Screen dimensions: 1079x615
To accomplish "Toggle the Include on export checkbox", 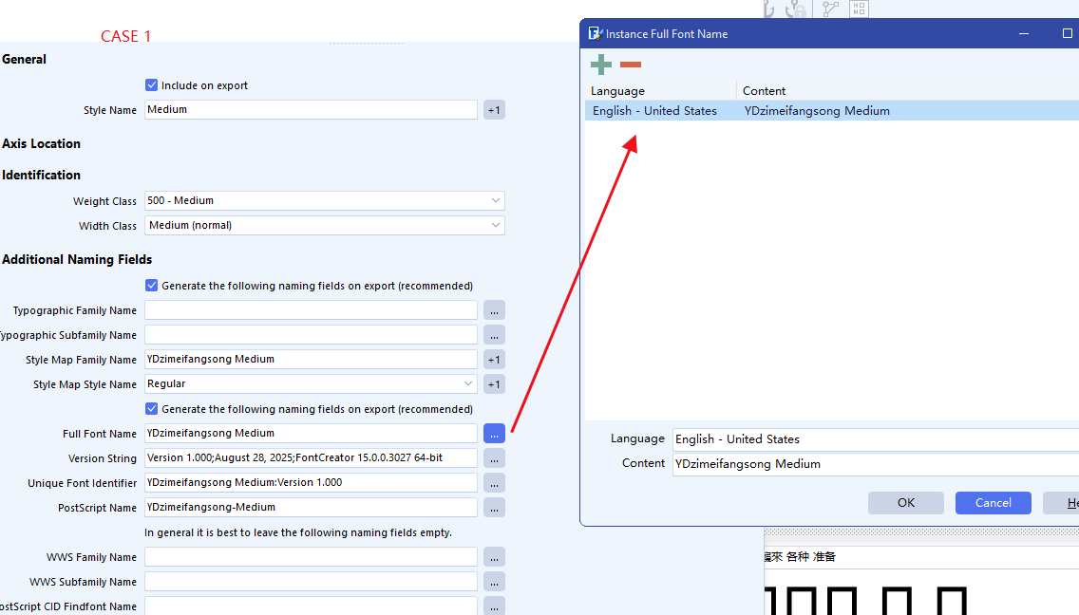I will point(152,85).
